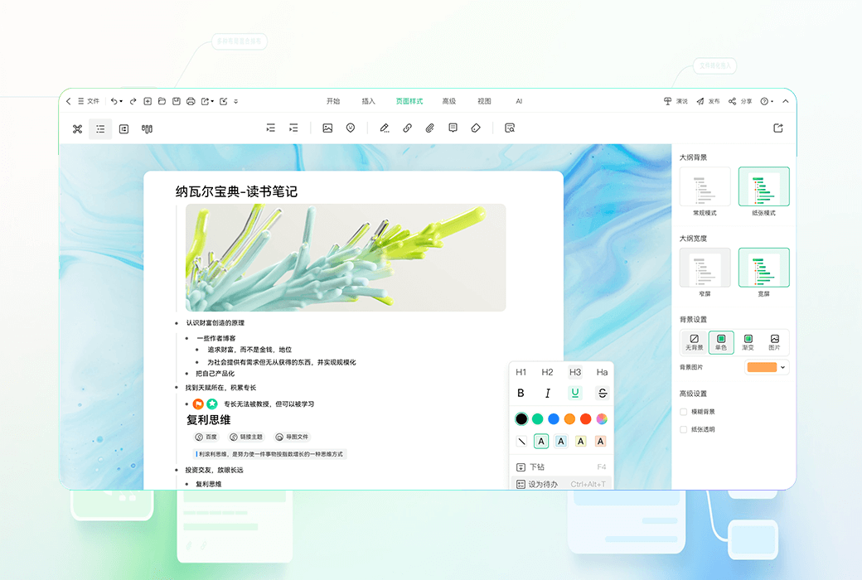862x580 pixels.
Task: Click the import edit icon
Action: [x=223, y=101]
